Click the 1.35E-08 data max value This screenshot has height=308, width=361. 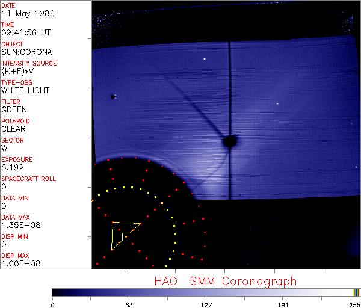(18, 225)
